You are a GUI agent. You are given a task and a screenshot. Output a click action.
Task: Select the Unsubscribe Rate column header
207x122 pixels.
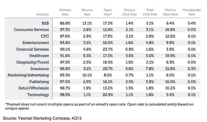click(192, 12)
